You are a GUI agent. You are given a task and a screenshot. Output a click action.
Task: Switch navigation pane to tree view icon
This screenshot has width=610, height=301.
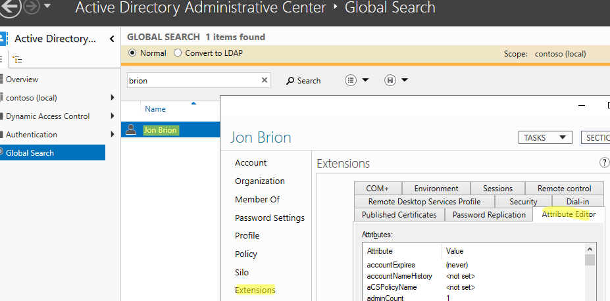click(17, 59)
